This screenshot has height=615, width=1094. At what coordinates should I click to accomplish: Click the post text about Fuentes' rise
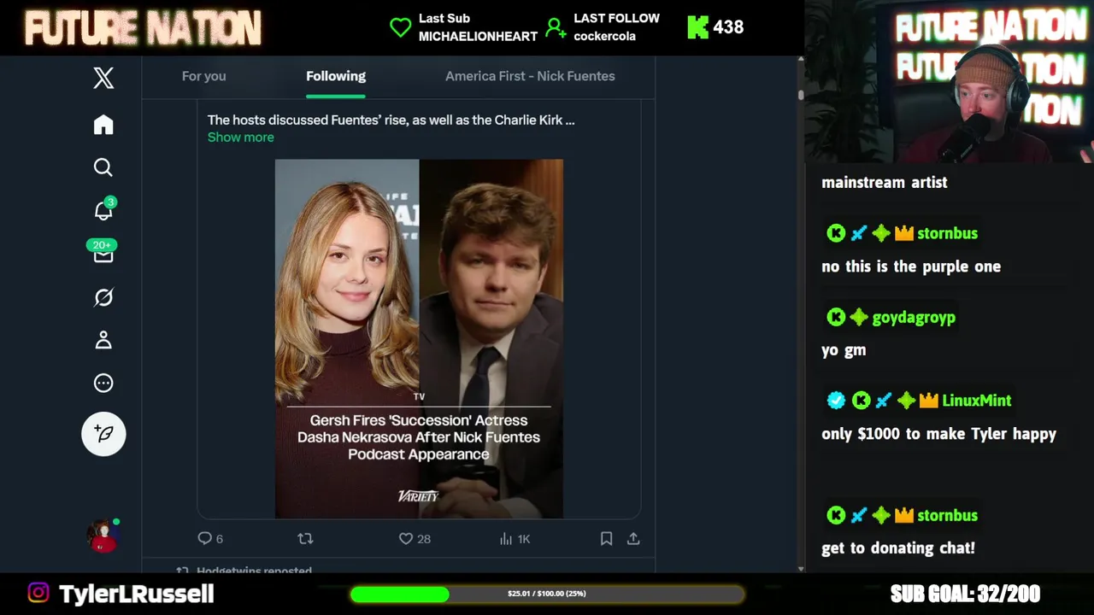tap(391, 120)
